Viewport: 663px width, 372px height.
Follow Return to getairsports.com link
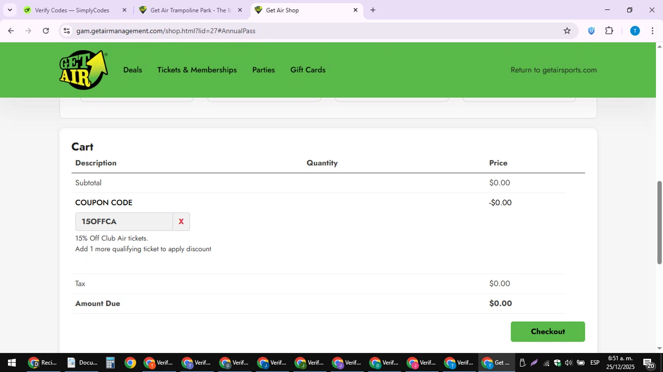click(x=553, y=70)
